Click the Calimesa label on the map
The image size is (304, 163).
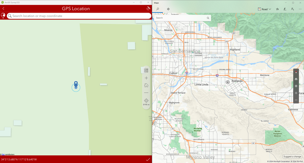pos(293,110)
